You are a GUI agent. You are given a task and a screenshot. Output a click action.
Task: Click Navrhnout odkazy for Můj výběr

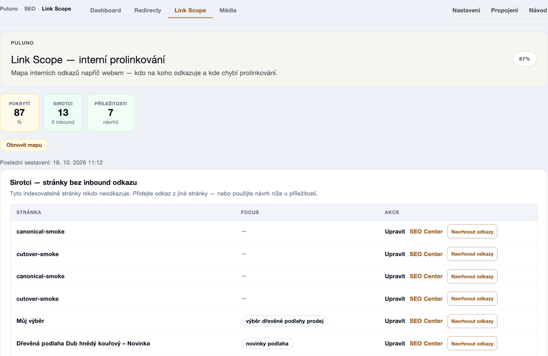point(472,321)
